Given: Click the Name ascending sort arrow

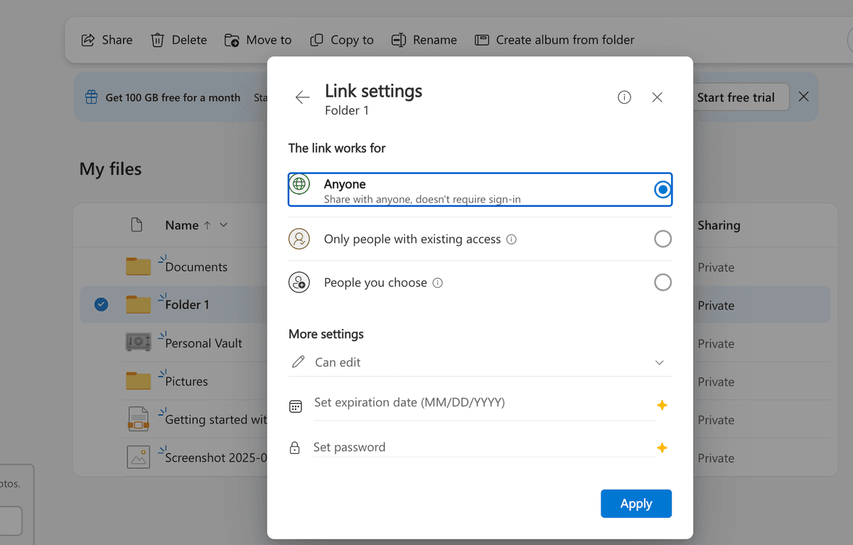Looking at the screenshot, I should tap(208, 225).
